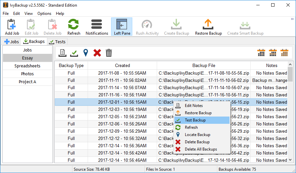The width and height of the screenshot is (296, 173).
Task: Switch to the Tests tab
Action: coord(57,42)
